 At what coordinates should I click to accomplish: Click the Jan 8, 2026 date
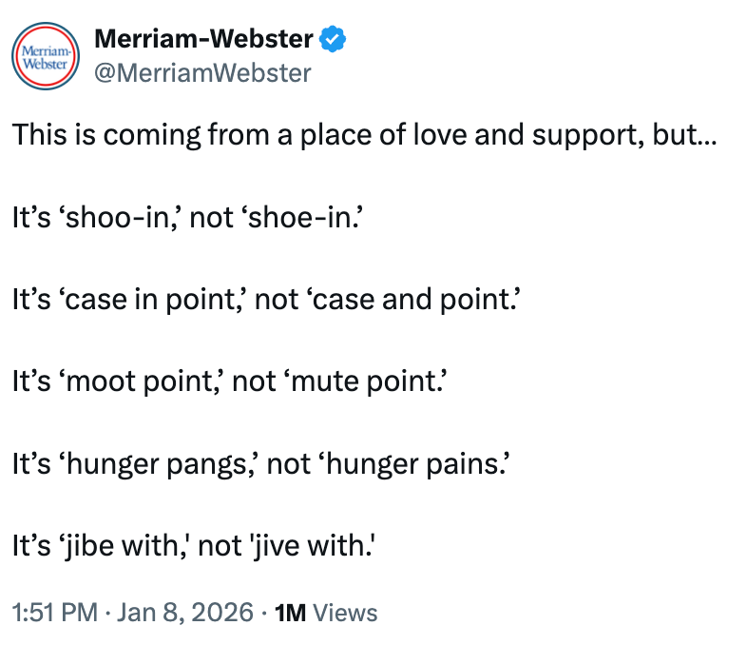(x=184, y=613)
